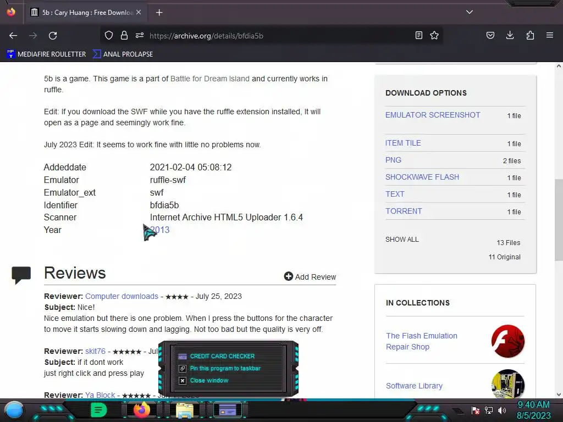This screenshot has height=422, width=563.
Task: Open the Start orb button
Action: coord(14,410)
